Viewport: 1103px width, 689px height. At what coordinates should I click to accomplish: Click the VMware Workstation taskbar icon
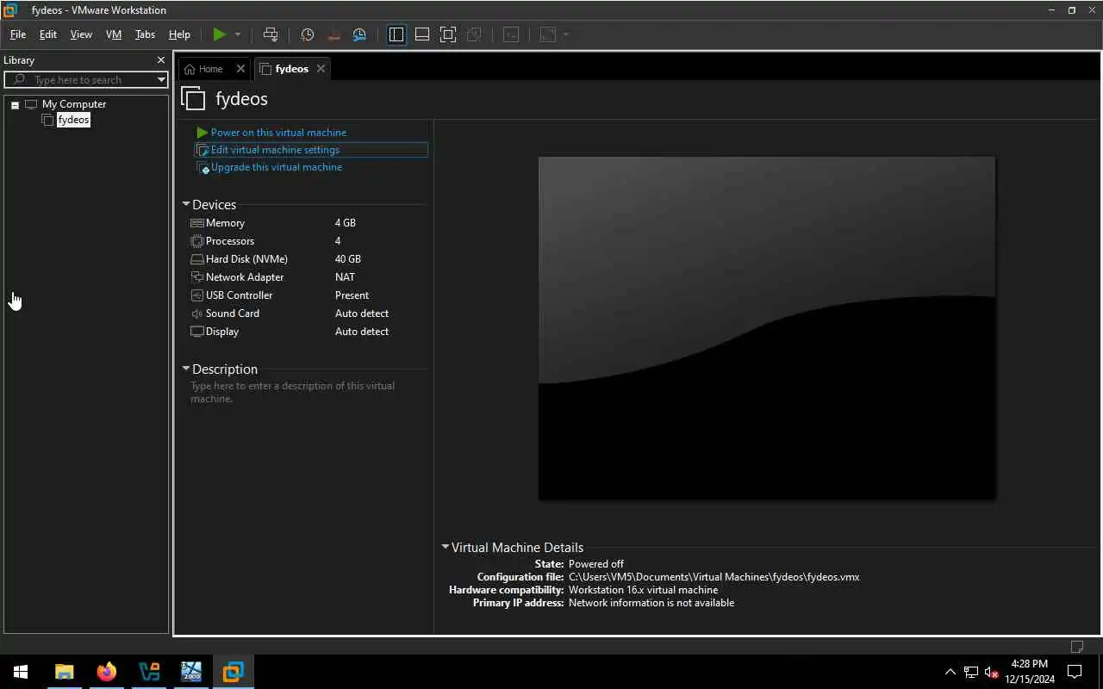(x=233, y=672)
